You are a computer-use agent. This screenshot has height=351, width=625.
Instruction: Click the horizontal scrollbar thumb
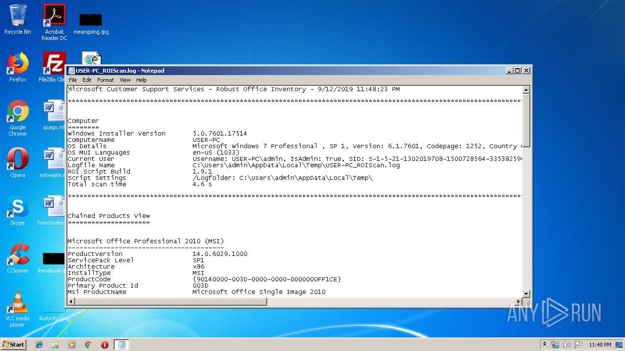point(171,302)
